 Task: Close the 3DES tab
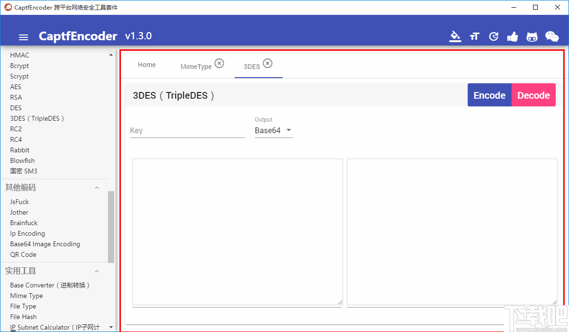point(268,62)
